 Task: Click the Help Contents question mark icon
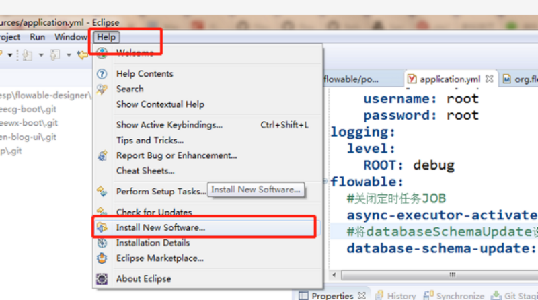(x=102, y=74)
